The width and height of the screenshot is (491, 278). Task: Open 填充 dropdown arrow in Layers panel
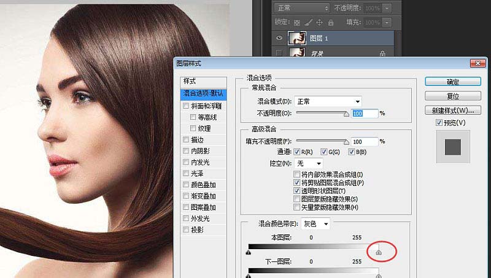[x=387, y=23]
